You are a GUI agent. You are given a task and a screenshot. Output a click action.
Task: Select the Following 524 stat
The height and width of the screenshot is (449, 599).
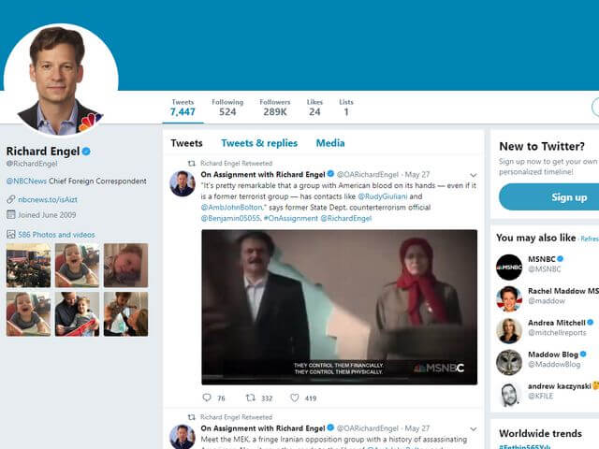(x=227, y=108)
